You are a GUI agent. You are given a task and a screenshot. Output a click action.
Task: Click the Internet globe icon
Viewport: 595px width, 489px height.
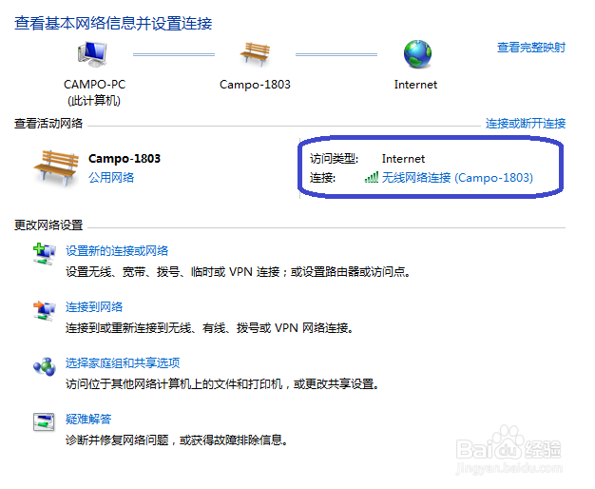417,54
